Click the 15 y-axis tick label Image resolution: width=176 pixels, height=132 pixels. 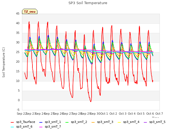click(x=18, y=71)
